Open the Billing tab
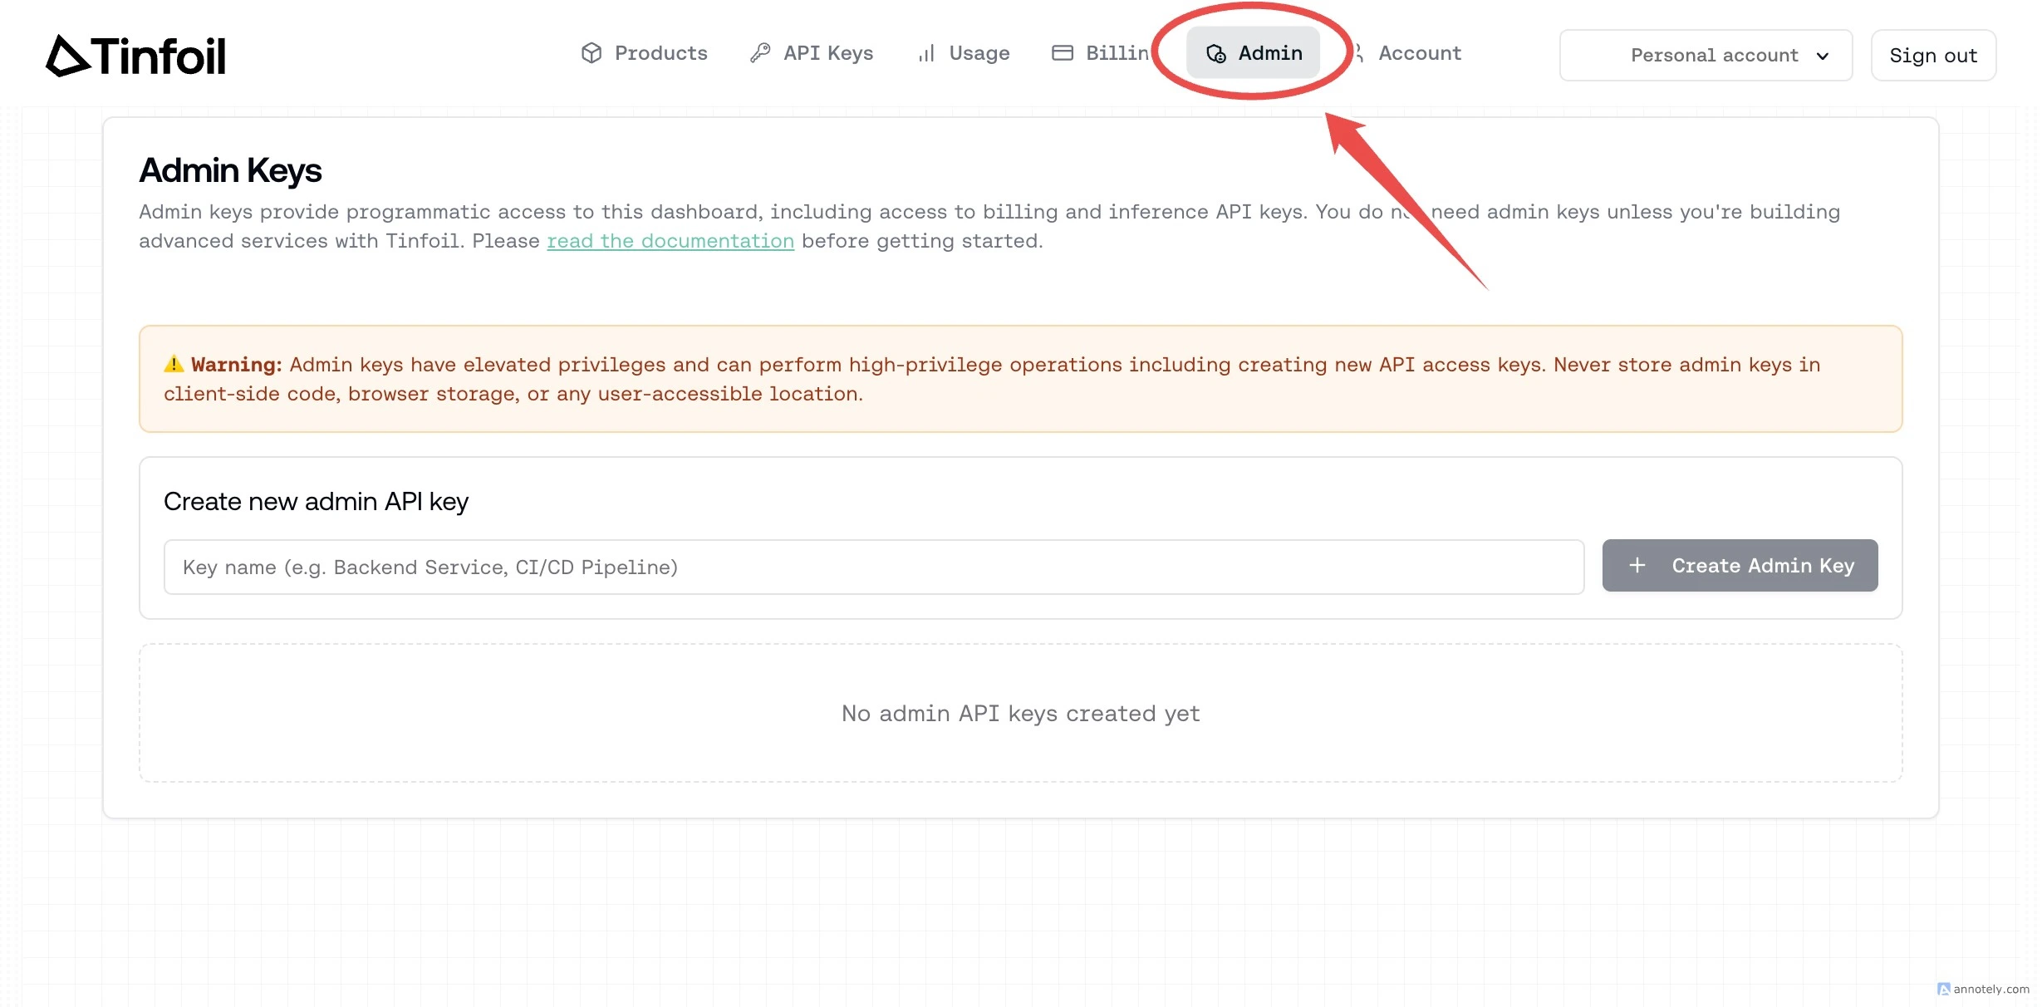 pyautogui.click(x=1101, y=53)
